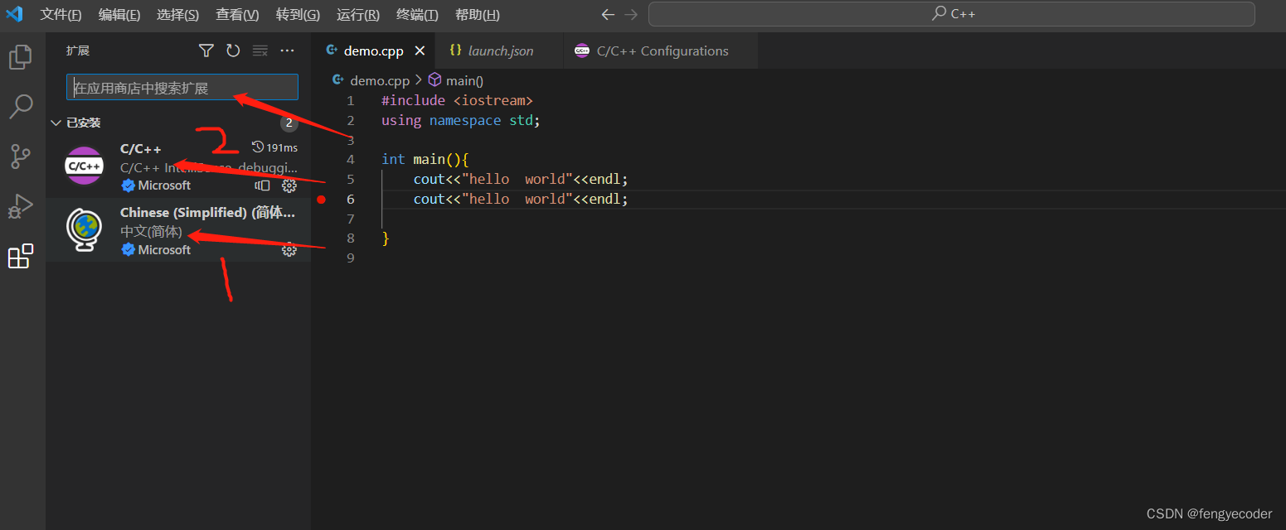Switch to launch.json editor tab

coord(499,51)
